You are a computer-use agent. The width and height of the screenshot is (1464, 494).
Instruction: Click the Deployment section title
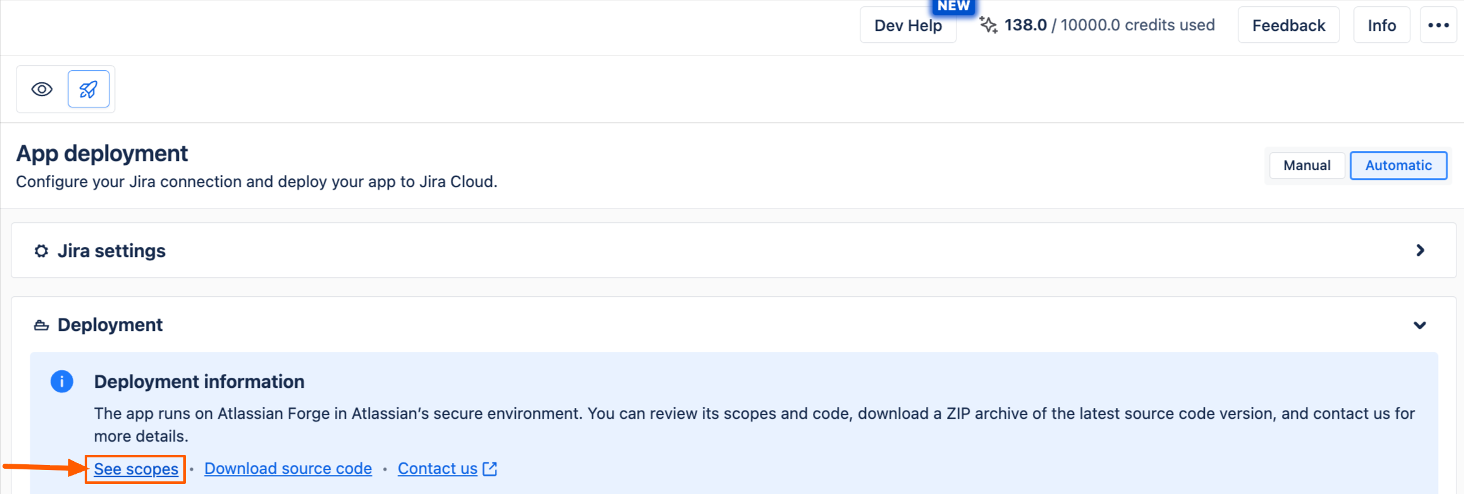110,325
